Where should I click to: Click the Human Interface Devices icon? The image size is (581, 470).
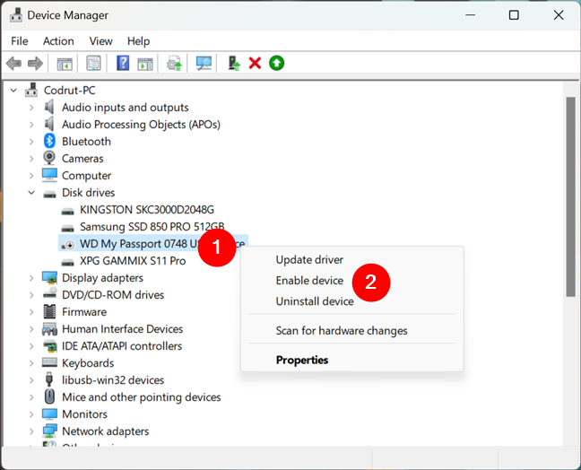point(49,329)
